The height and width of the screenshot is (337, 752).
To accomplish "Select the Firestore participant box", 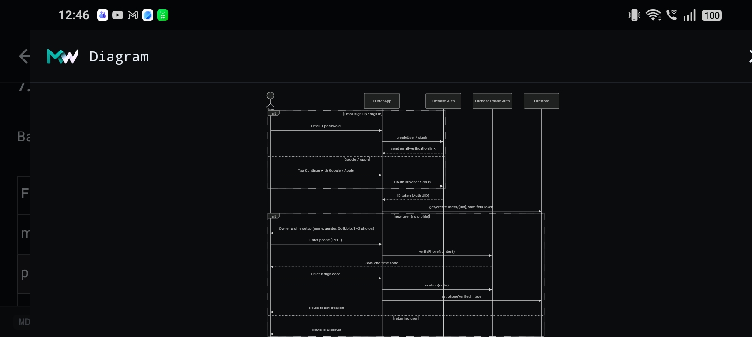I will coord(541,101).
